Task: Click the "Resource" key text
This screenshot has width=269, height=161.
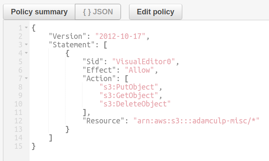Action: (104, 121)
